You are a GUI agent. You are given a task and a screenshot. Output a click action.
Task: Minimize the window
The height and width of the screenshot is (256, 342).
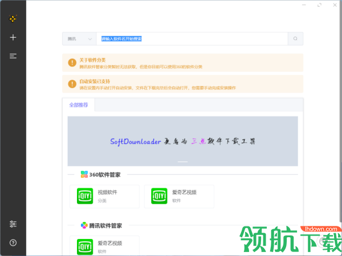click(304, 5)
